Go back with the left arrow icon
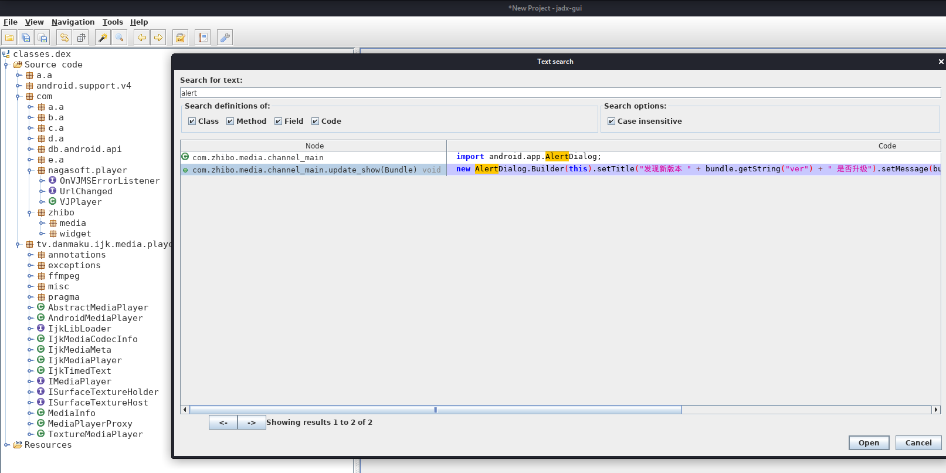Viewport: 946px width, 473px height. point(141,38)
